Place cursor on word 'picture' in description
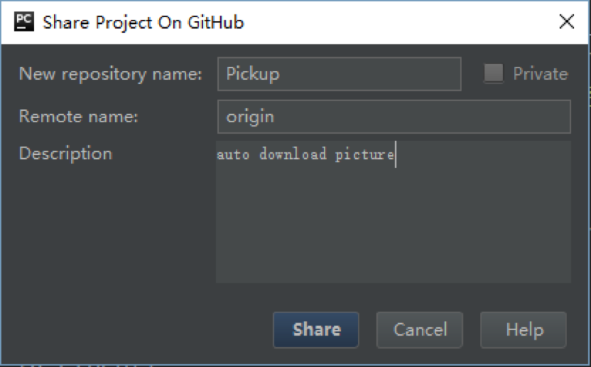Screen dimensions: 591x367 click(x=365, y=156)
